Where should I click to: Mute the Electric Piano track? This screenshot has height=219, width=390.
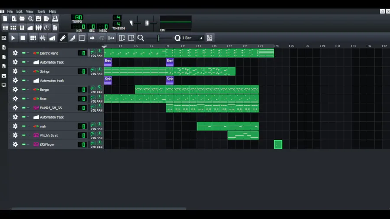point(24,53)
